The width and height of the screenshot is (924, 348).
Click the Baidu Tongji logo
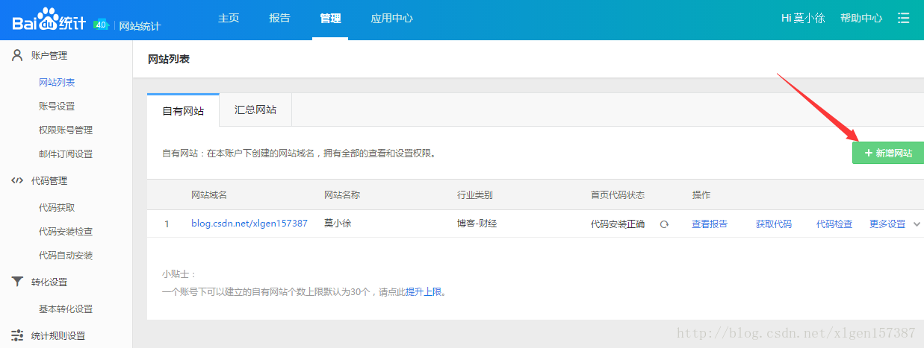(x=51, y=20)
